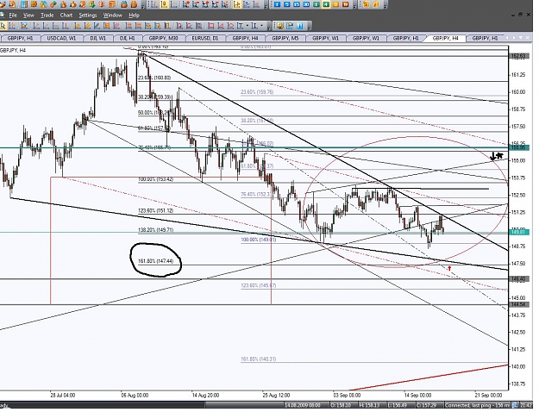Click the 28 Jul 04:00 time axis label
Viewport: 539px width, 418px height.
pyautogui.click(x=63, y=396)
